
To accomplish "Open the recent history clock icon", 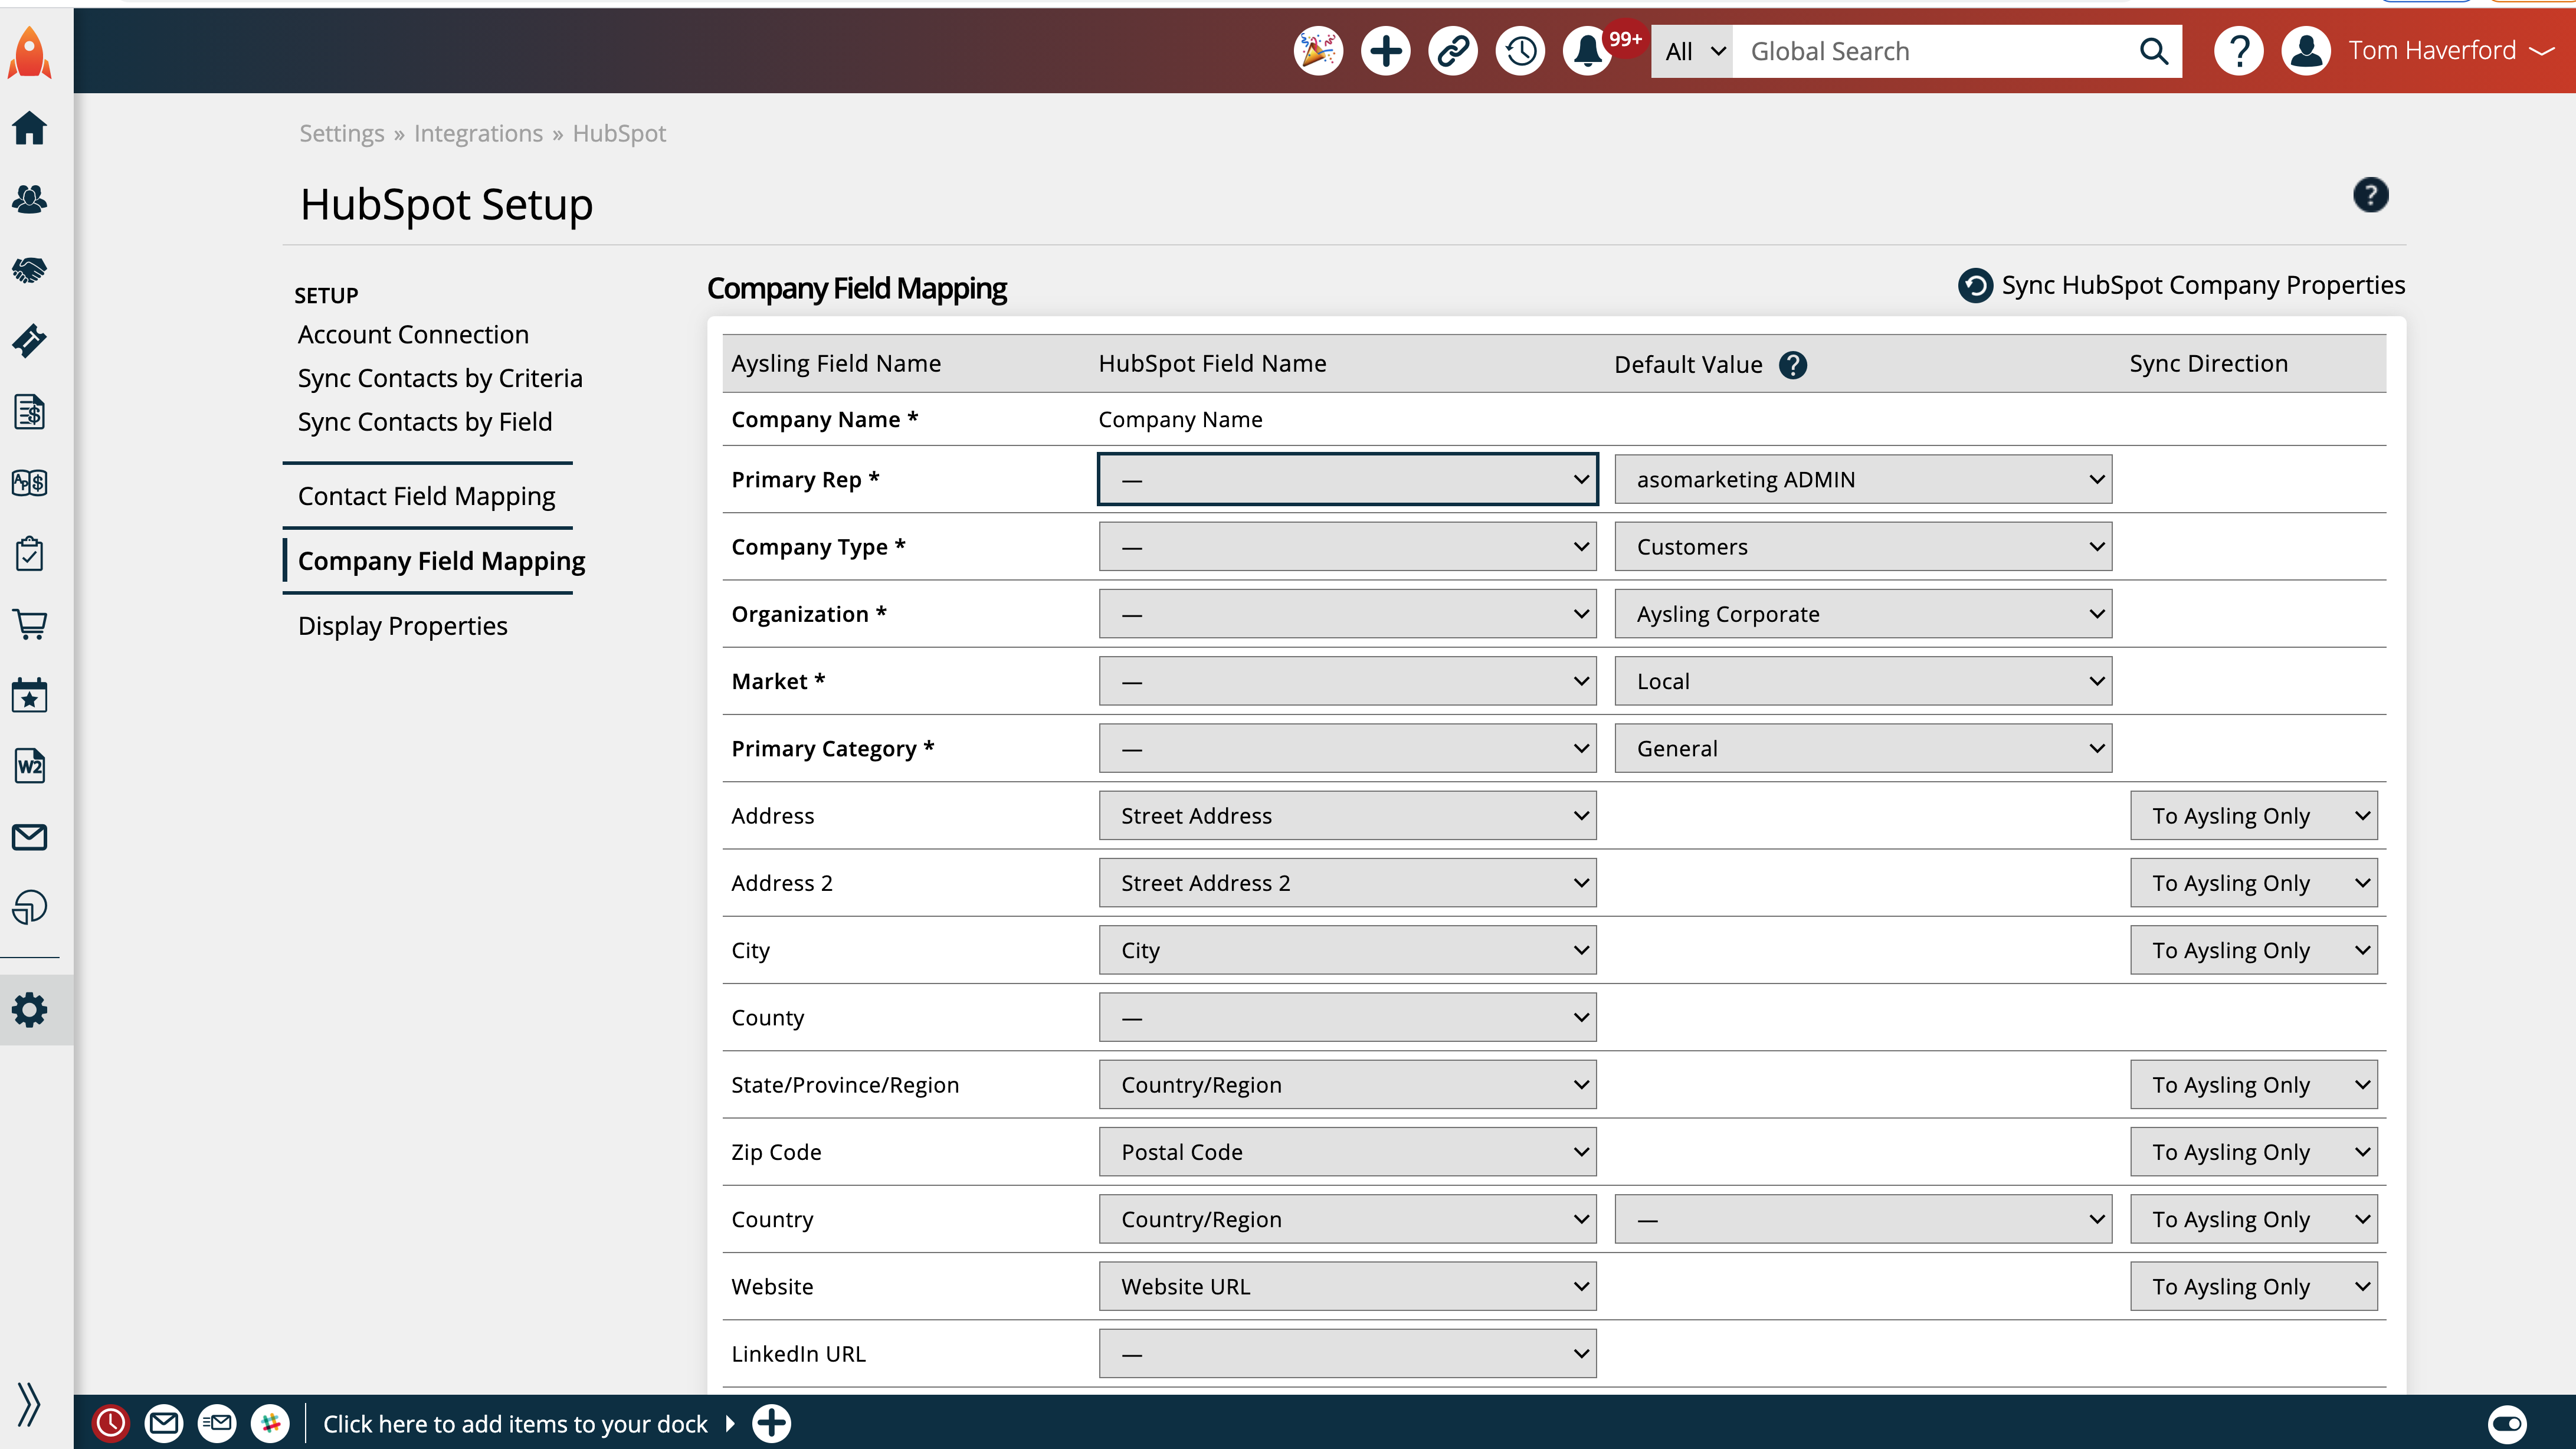I will coord(1520,51).
